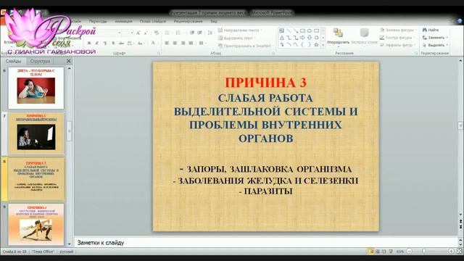The height and width of the screenshot is (261, 464).
Task: Toggle text shadow formatting
Action: (x=113, y=43)
